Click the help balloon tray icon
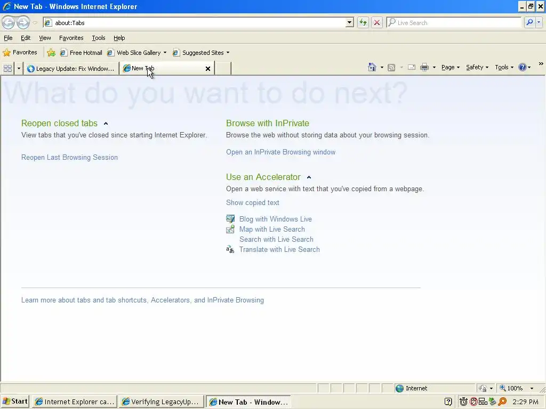Image resolution: width=546 pixels, height=409 pixels. [448, 402]
